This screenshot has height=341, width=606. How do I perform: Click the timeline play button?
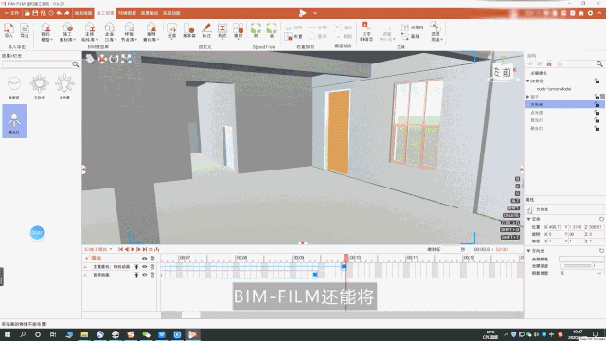pos(133,249)
